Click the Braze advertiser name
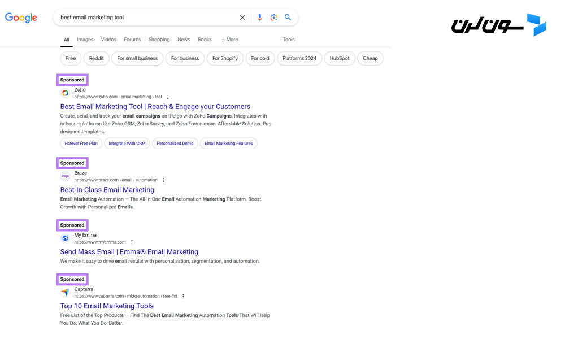 (80, 173)
